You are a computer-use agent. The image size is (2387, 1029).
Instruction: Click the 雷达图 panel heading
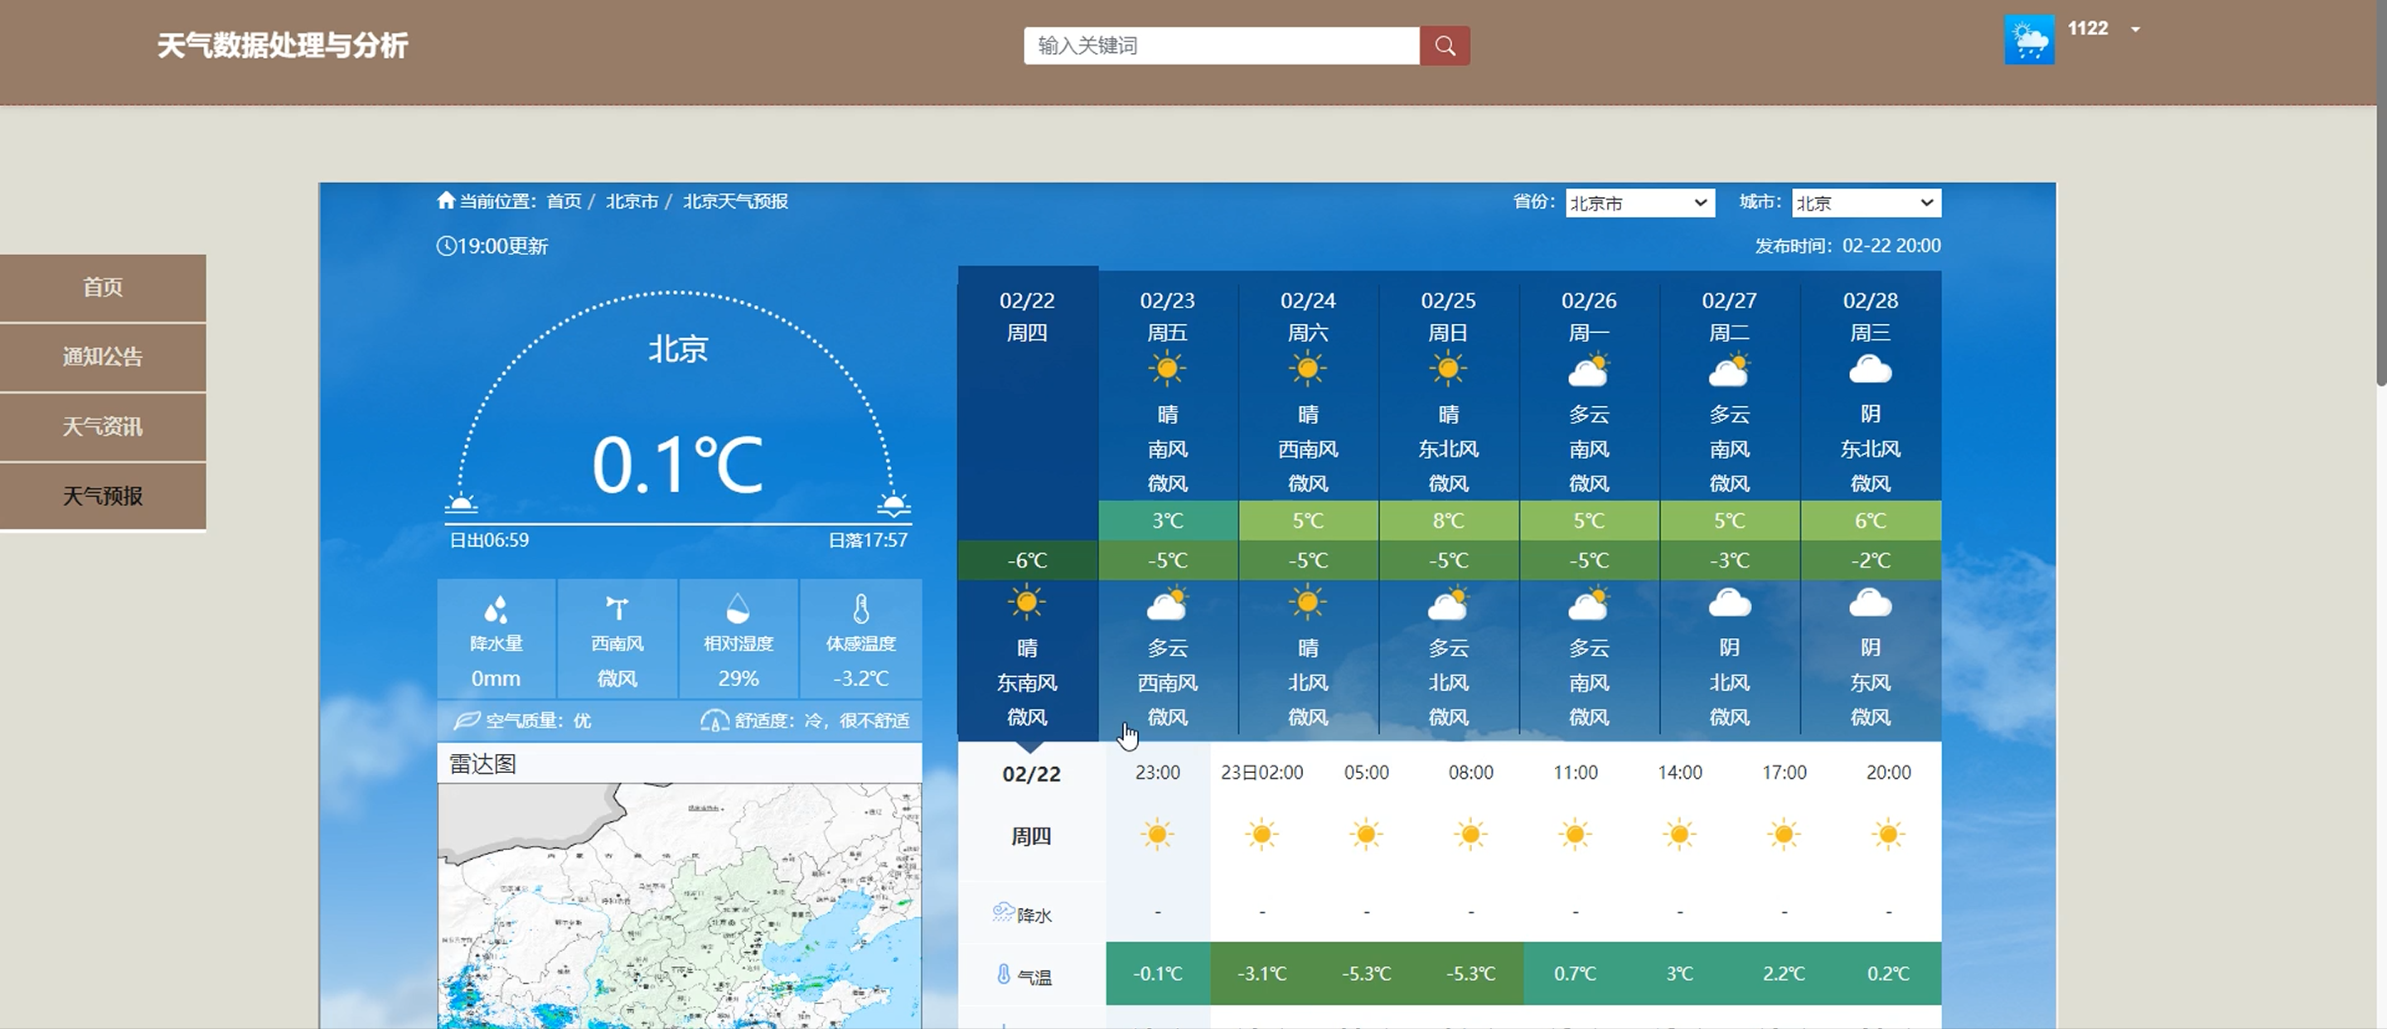[x=482, y=763]
